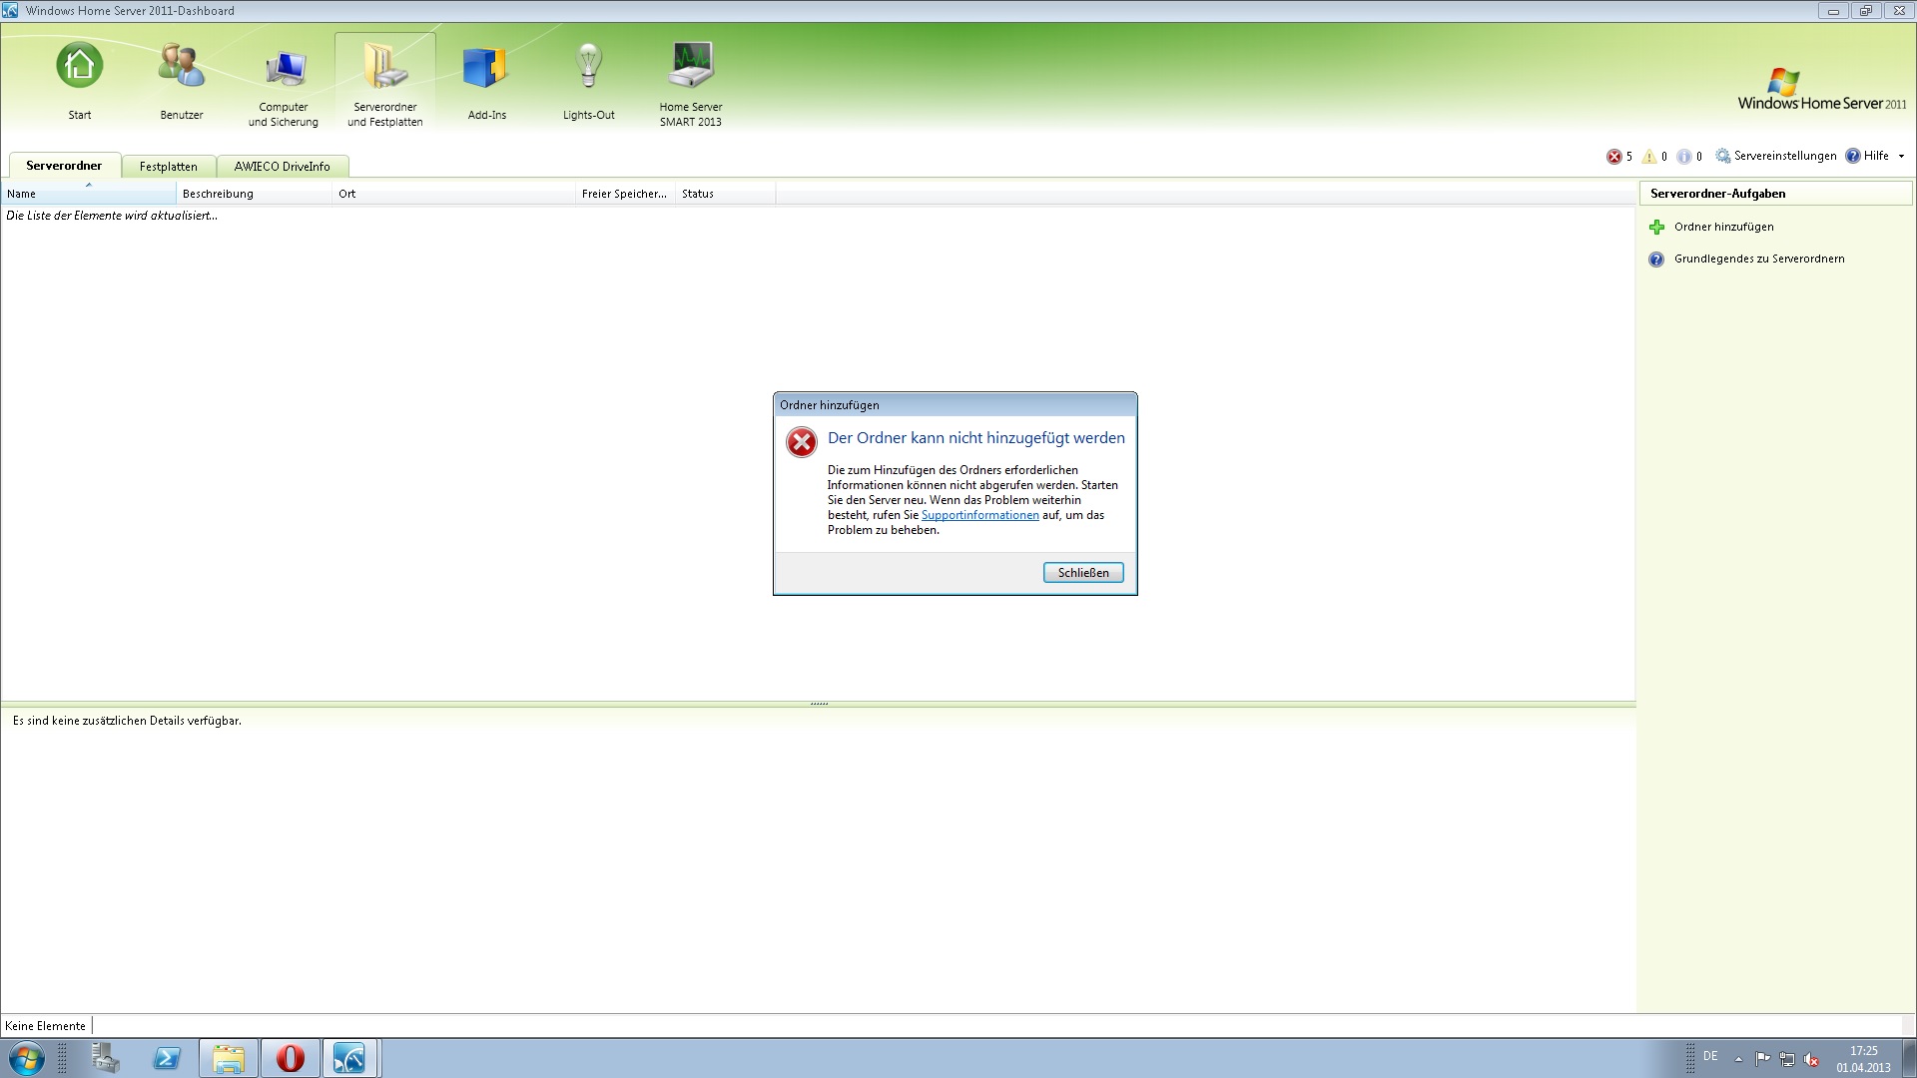Show hidden tray icons arrow
Screen dimensions: 1917x1078
pos(1738,1059)
